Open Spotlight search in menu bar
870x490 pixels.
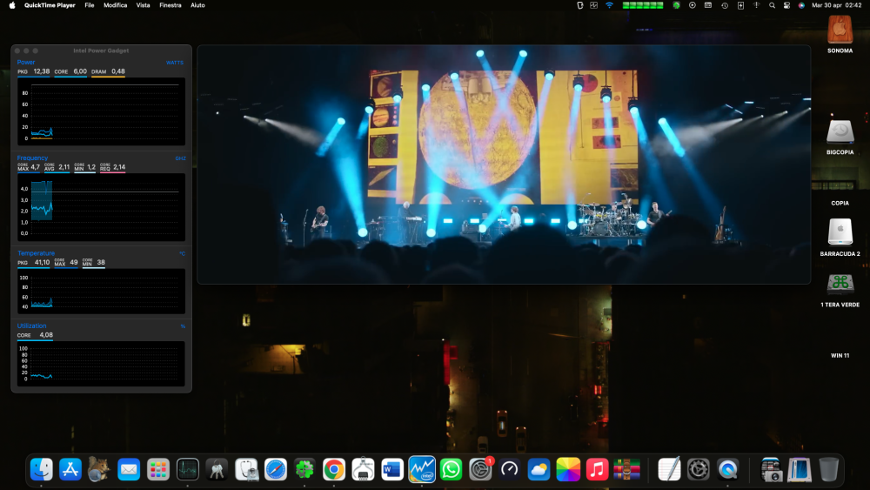click(x=772, y=5)
